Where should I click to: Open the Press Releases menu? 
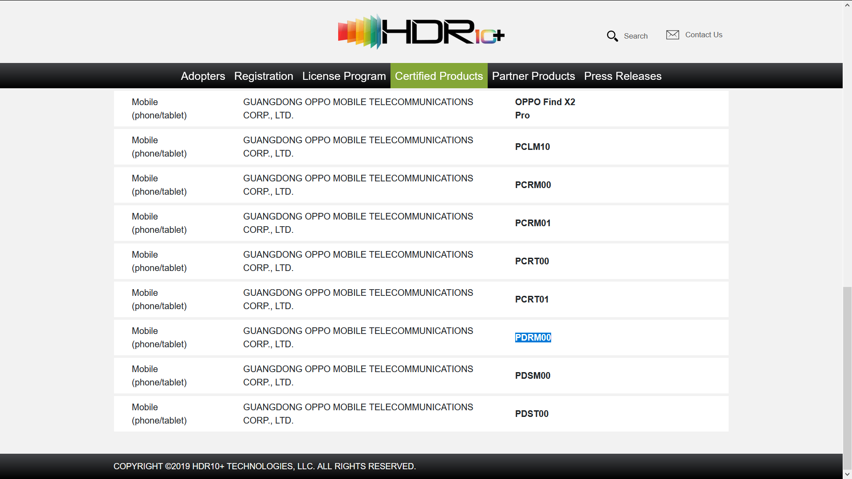(623, 76)
